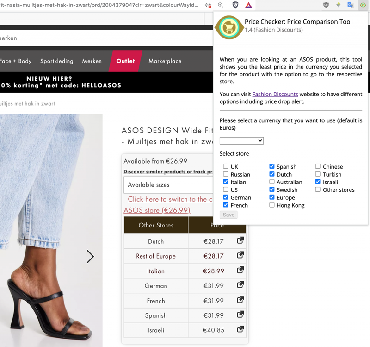Go to the Outlet tab
370x347 pixels.
coord(125,61)
